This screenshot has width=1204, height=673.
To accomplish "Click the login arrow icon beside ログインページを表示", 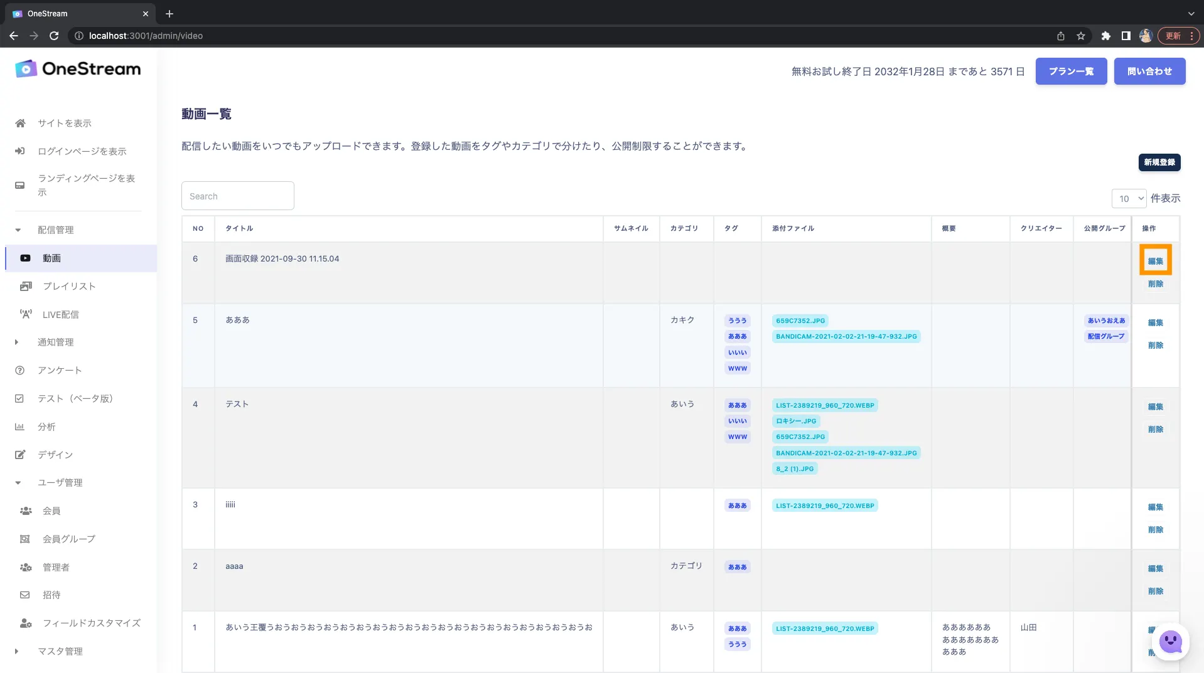I will tap(20, 151).
